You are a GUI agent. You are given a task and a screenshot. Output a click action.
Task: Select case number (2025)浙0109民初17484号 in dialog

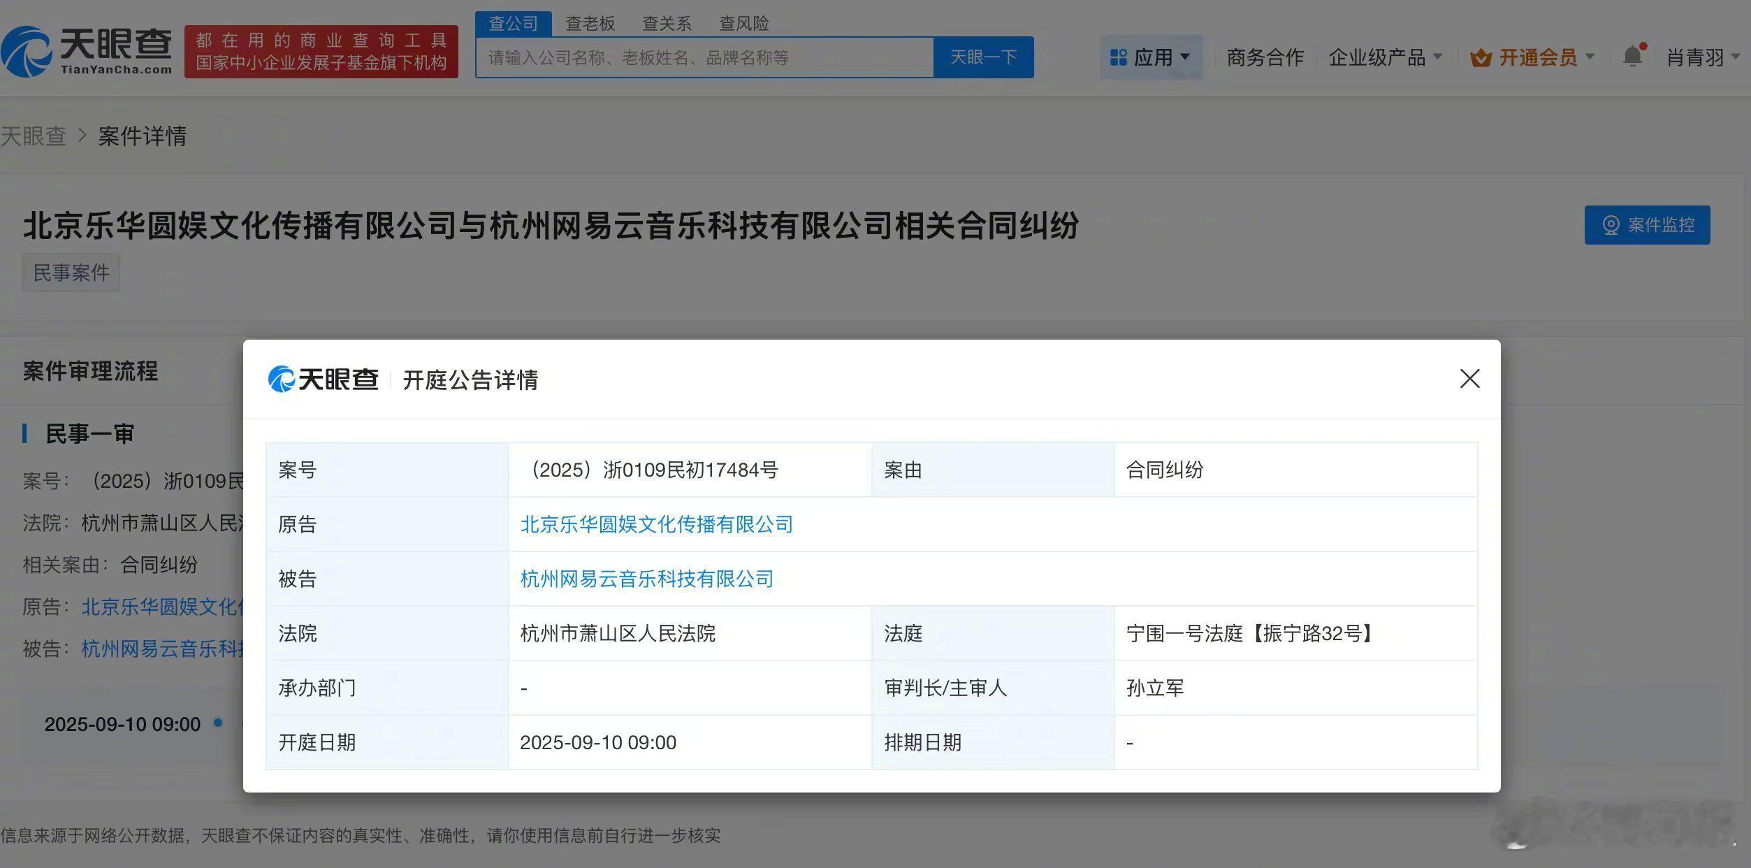[650, 470]
